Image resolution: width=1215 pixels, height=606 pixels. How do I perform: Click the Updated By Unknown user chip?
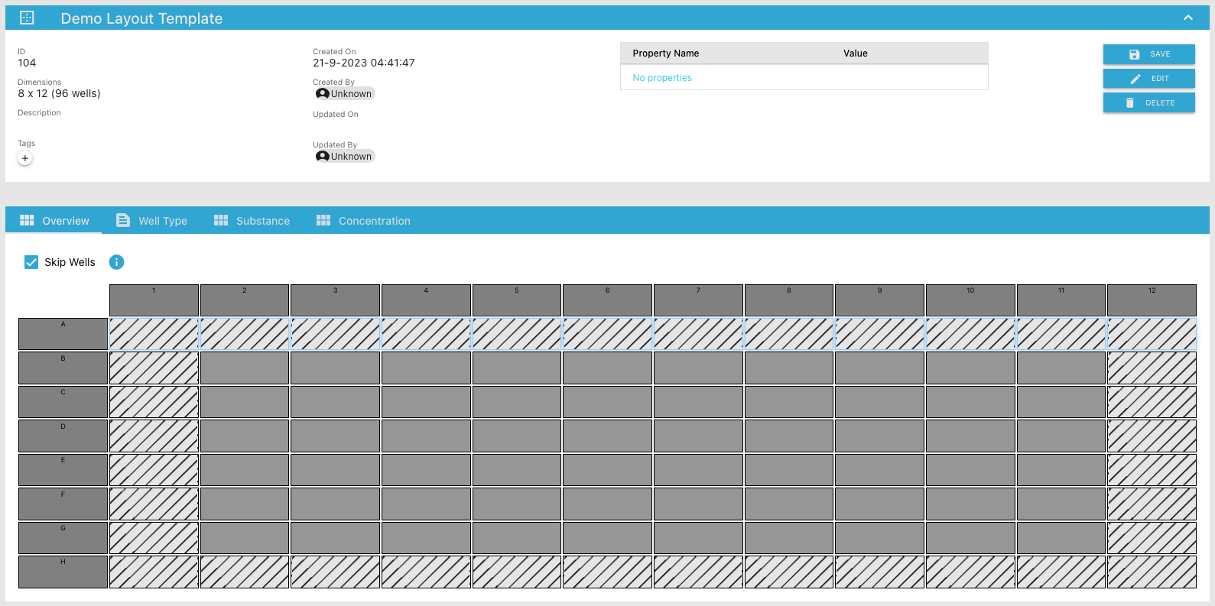345,157
